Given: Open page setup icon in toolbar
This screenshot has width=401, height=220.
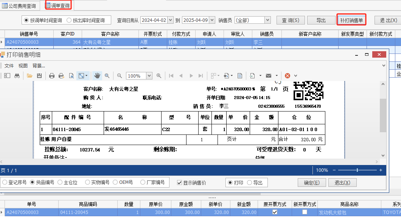Looking at the screenshot, I should (71, 76).
